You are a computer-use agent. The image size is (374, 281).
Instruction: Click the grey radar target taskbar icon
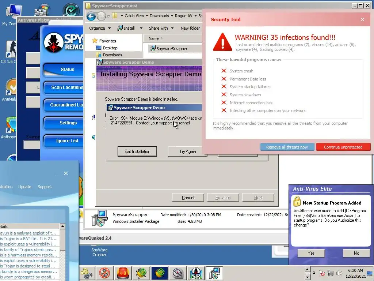[178, 273]
